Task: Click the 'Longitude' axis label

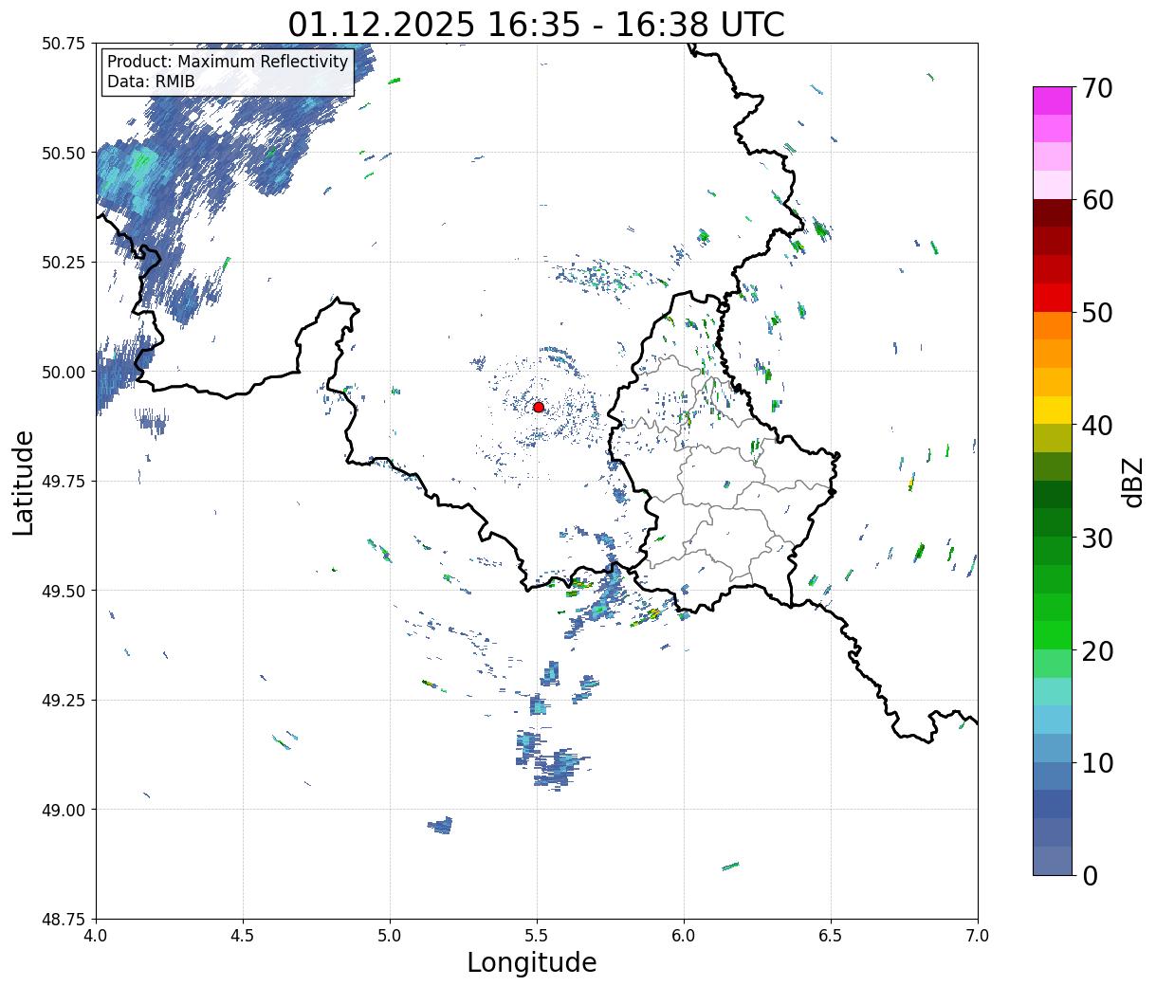Action: pos(532,962)
